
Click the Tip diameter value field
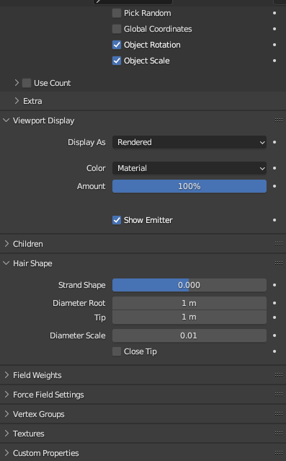point(189,317)
